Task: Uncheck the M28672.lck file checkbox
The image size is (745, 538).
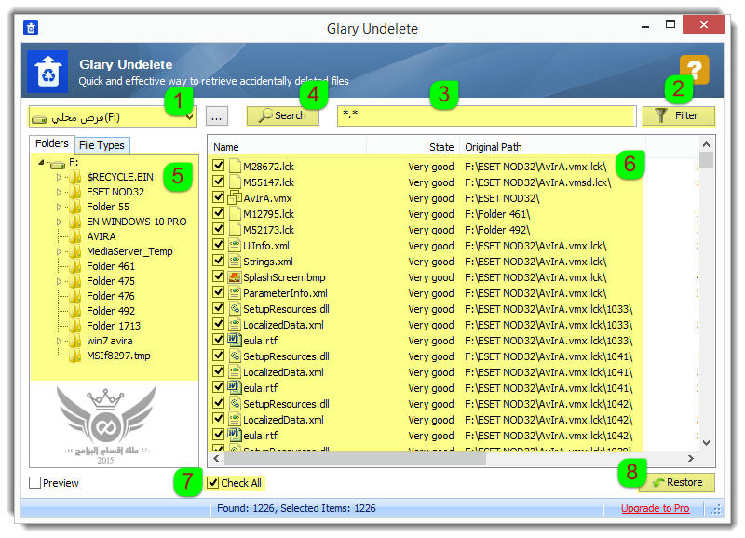Action: click(219, 166)
